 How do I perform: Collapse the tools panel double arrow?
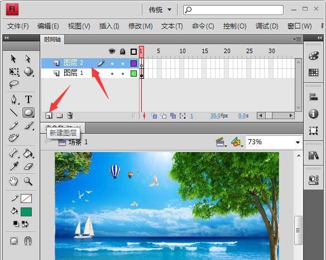coord(7,37)
